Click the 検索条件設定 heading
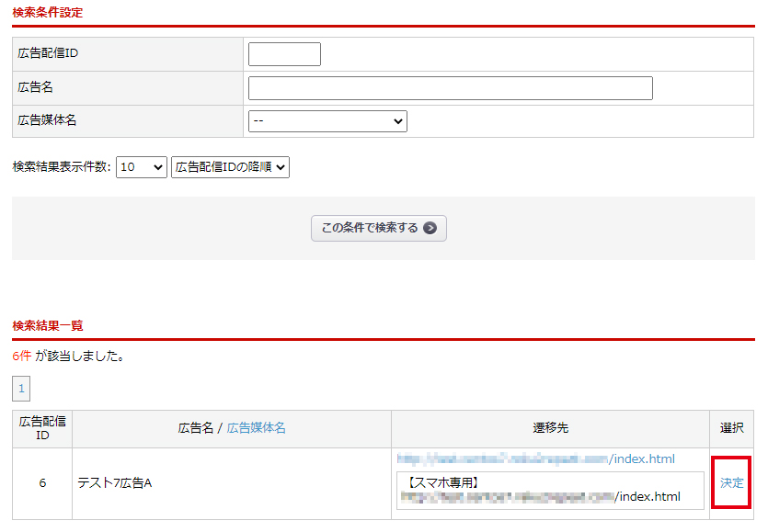This screenshot has width=768, height=532. [48, 13]
